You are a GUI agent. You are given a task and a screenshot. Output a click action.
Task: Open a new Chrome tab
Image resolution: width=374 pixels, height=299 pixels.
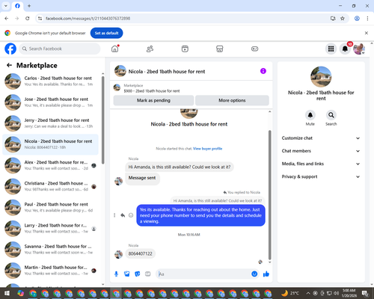29,5
